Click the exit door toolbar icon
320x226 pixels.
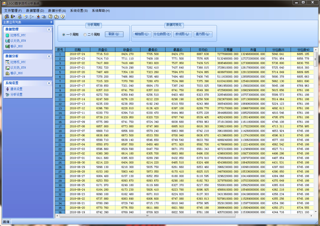[x=13, y=17]
